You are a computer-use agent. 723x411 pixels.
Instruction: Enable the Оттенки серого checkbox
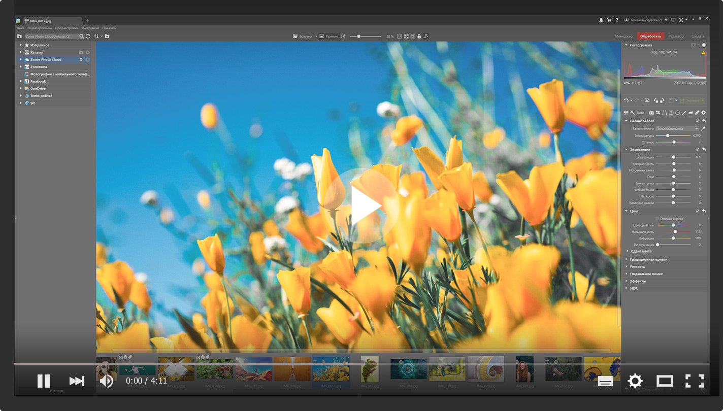(657, 219)
